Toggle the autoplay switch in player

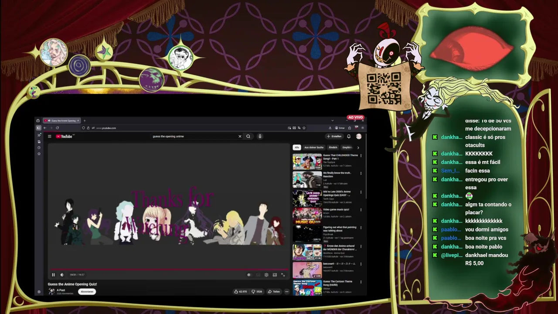(x=249, y=275)
